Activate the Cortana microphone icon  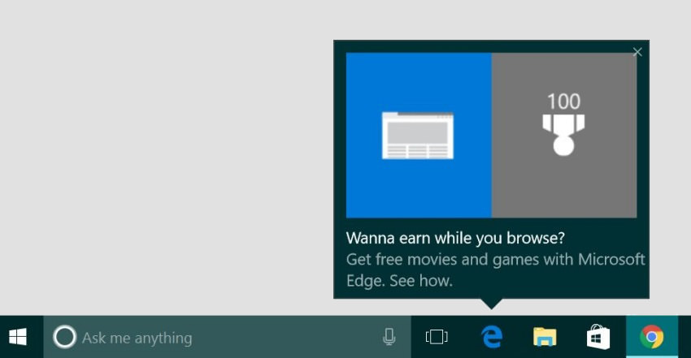tap(389, 337)
